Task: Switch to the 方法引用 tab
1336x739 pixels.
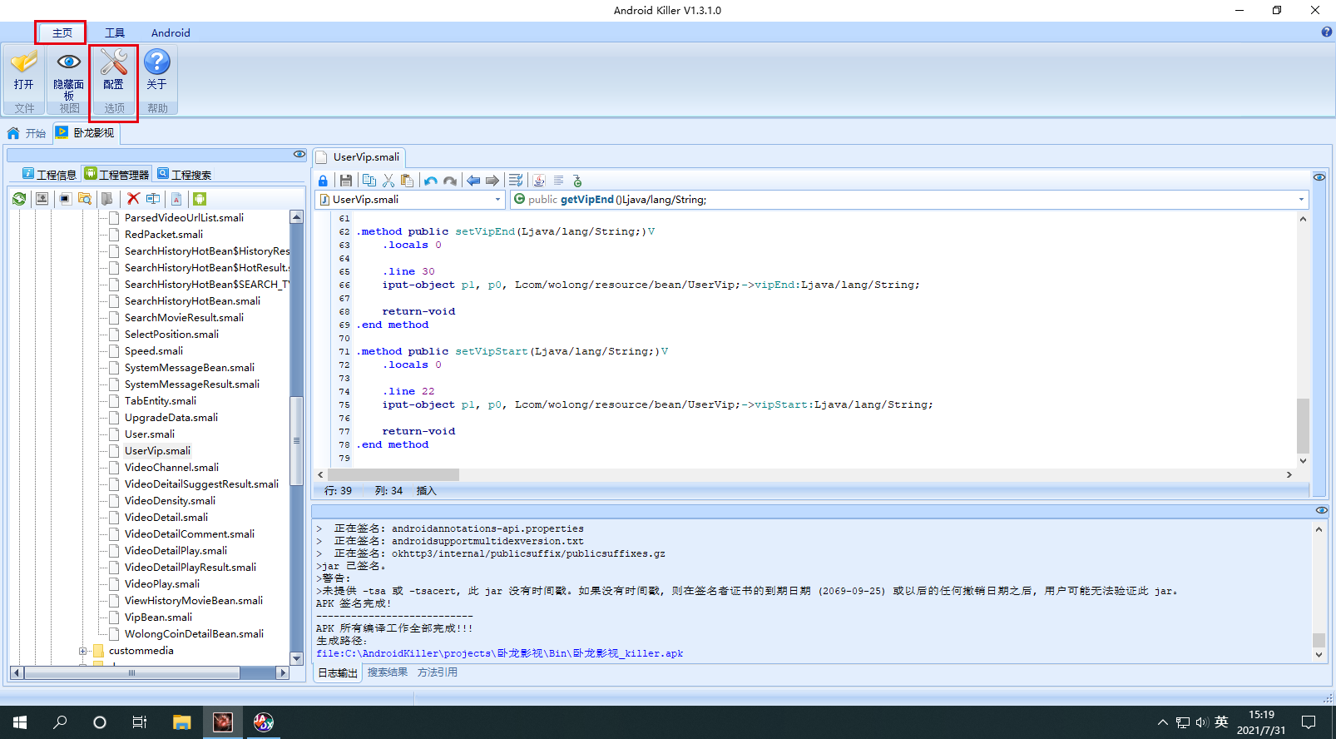Action: click(x=438, y=672)
